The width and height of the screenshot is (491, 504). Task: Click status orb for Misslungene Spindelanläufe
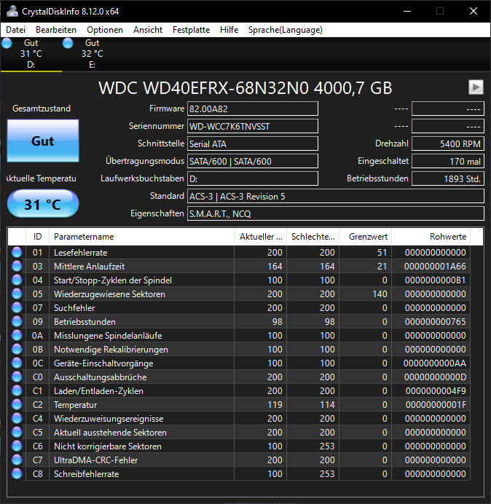pos(17,335)
